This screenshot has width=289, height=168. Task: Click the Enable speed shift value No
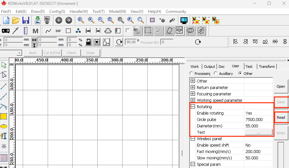(258, 145)
